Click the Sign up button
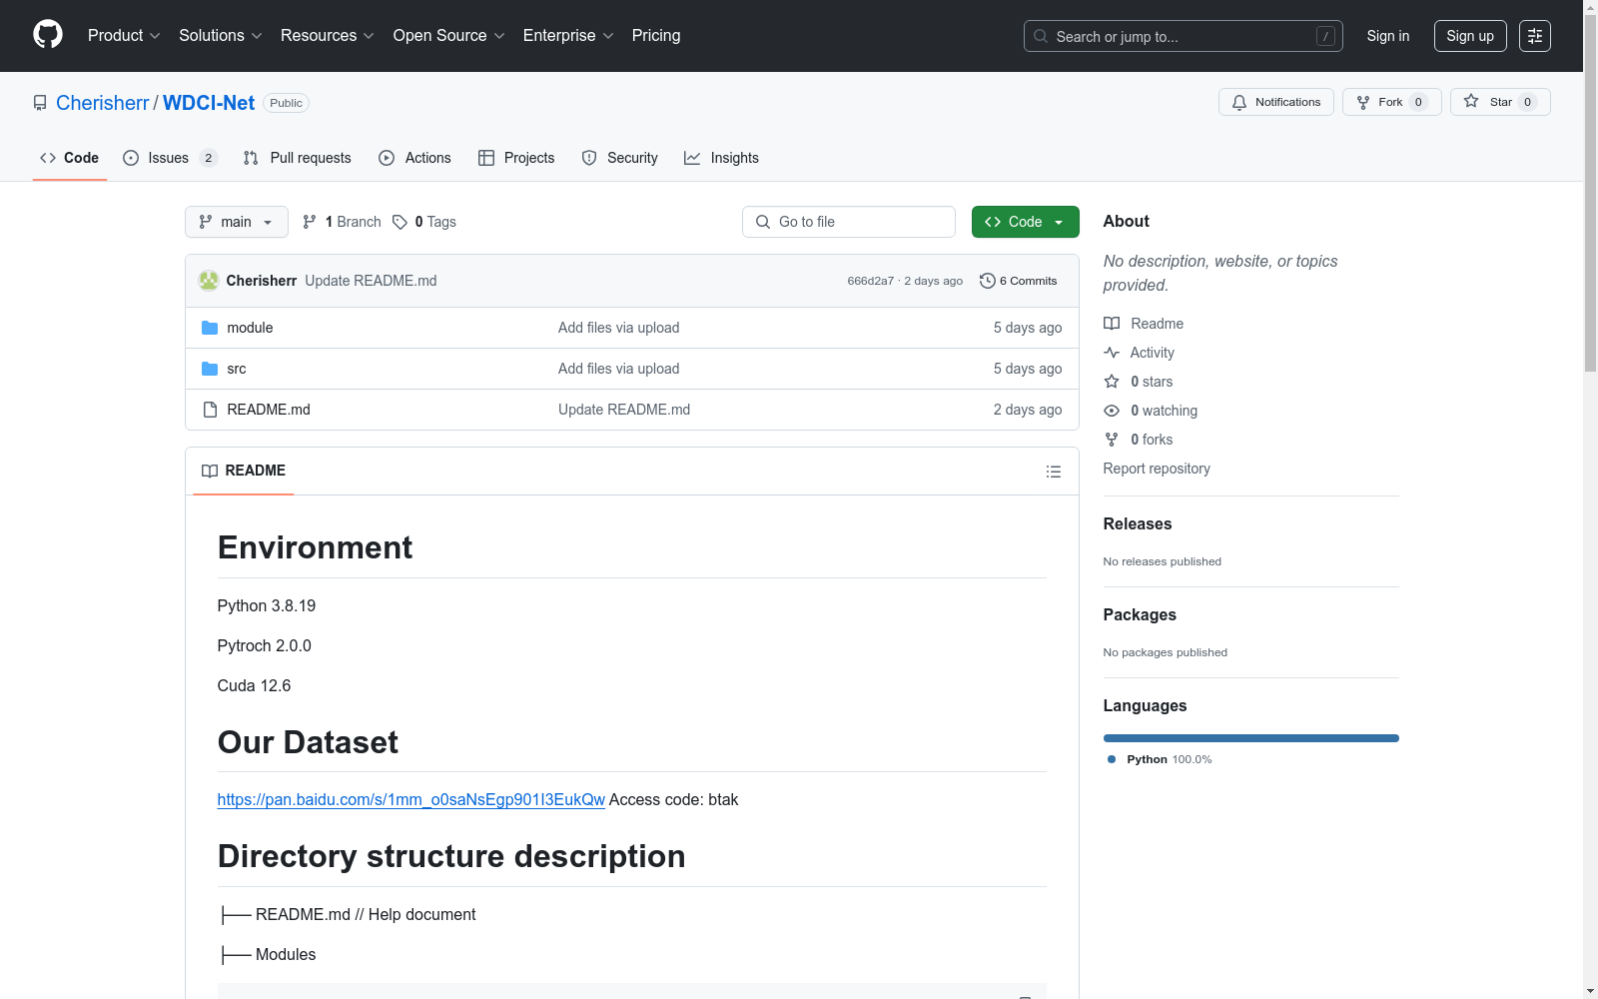 point(1469,36)
